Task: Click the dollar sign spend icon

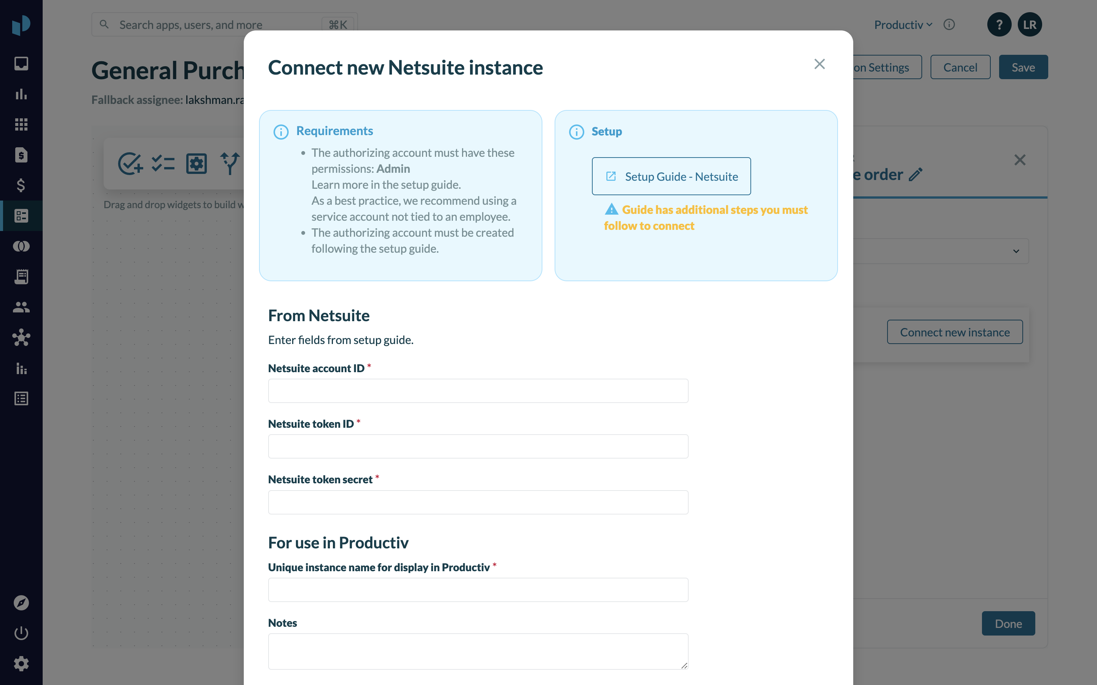Action: pos(21,185)
